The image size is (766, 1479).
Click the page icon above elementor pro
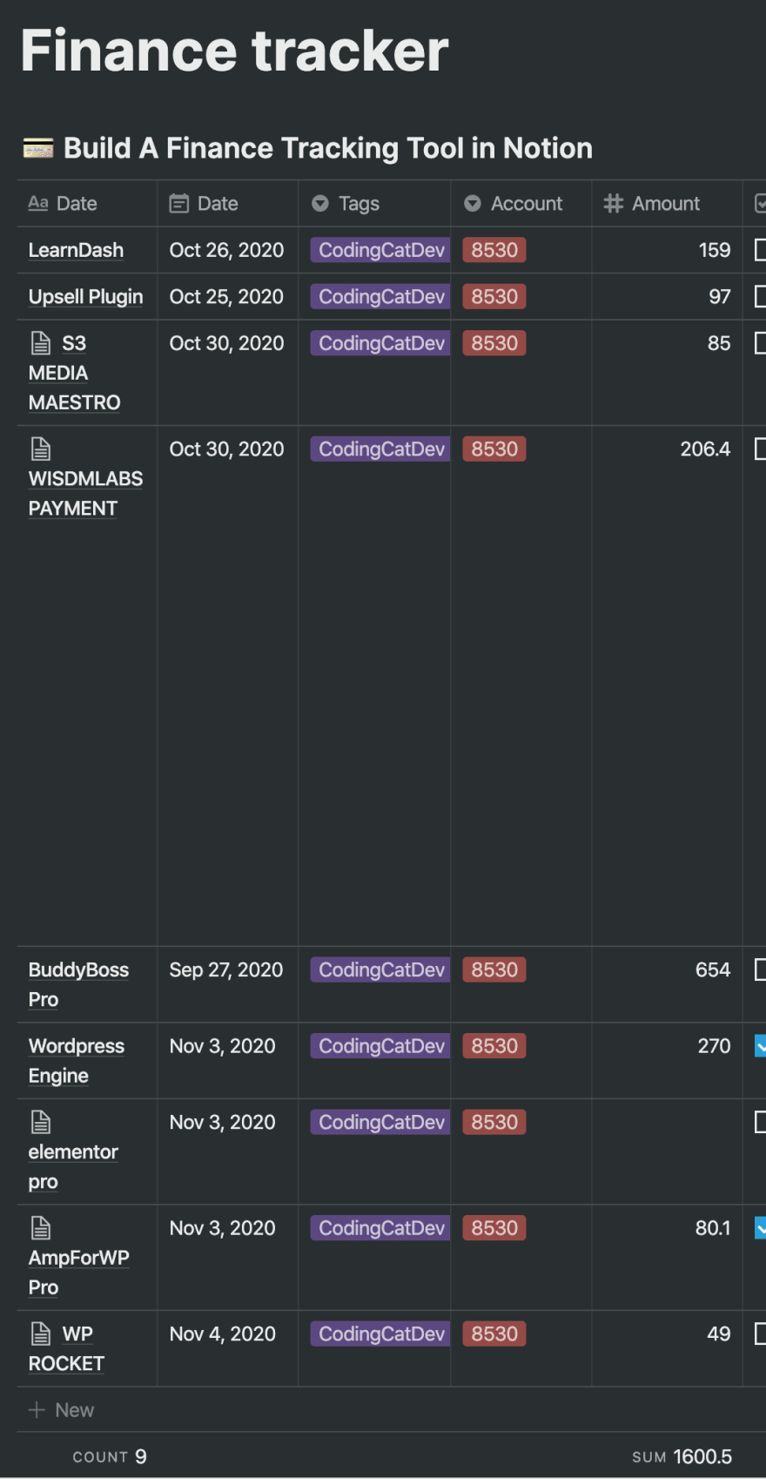pyautogui.click(x=41, y=1122)
